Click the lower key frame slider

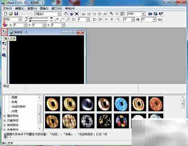coord(38,21)
